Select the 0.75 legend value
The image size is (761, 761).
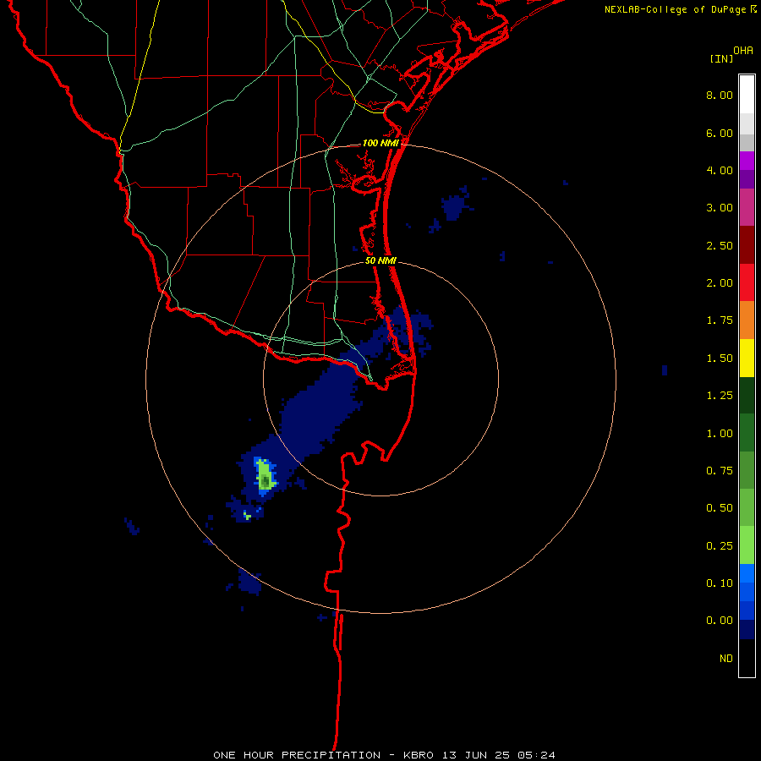pyautogui.click(x=720, y=471)
